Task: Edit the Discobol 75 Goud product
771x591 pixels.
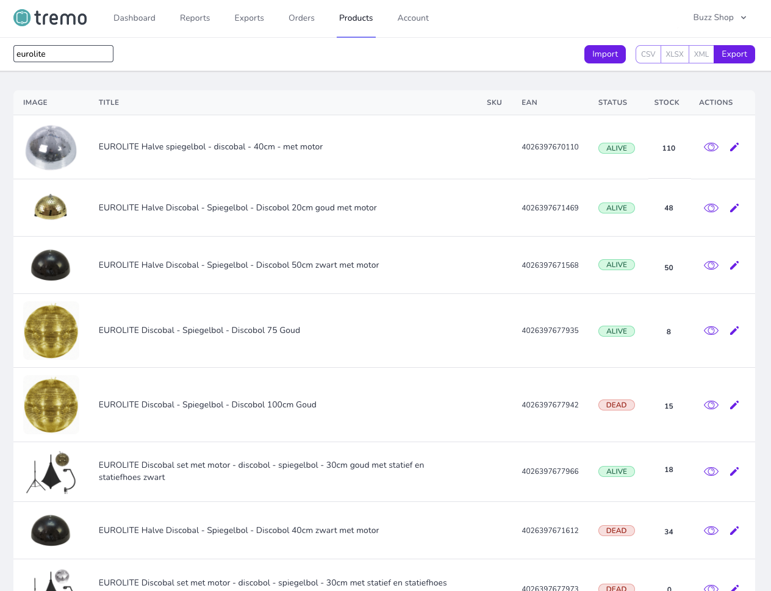Action: 734,331
